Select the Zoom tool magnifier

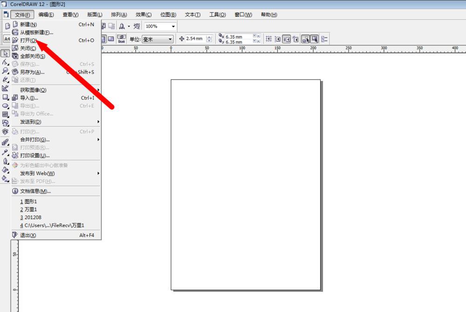(x=6, y=71)
